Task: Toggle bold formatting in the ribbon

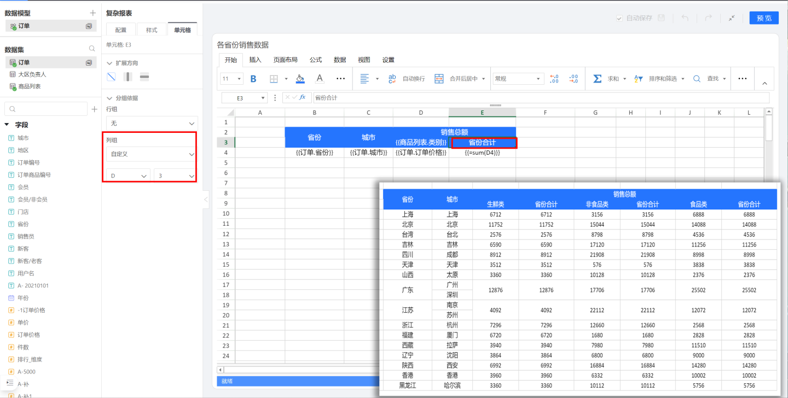Action: (x=253, y=79)
